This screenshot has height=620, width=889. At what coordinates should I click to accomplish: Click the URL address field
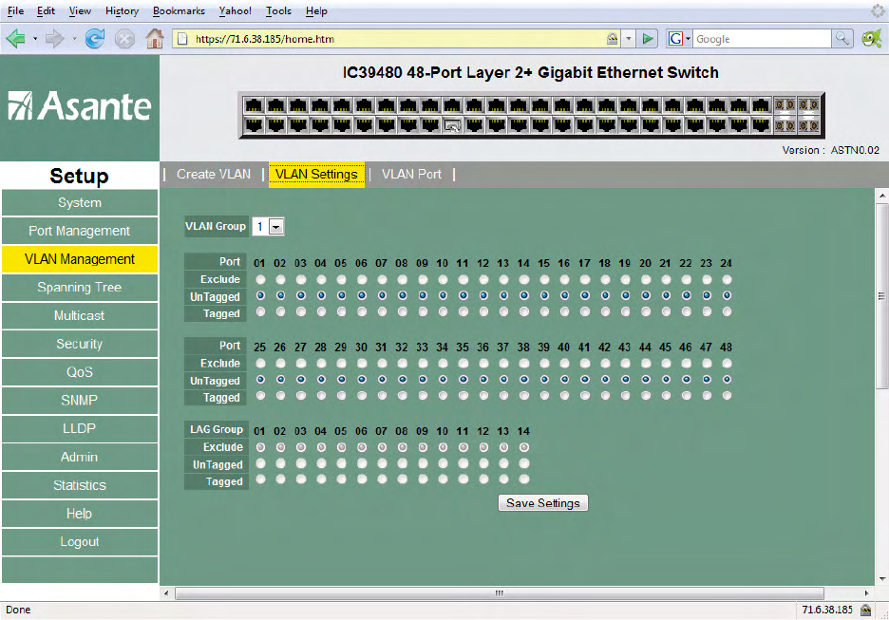[x=397, y=39]
